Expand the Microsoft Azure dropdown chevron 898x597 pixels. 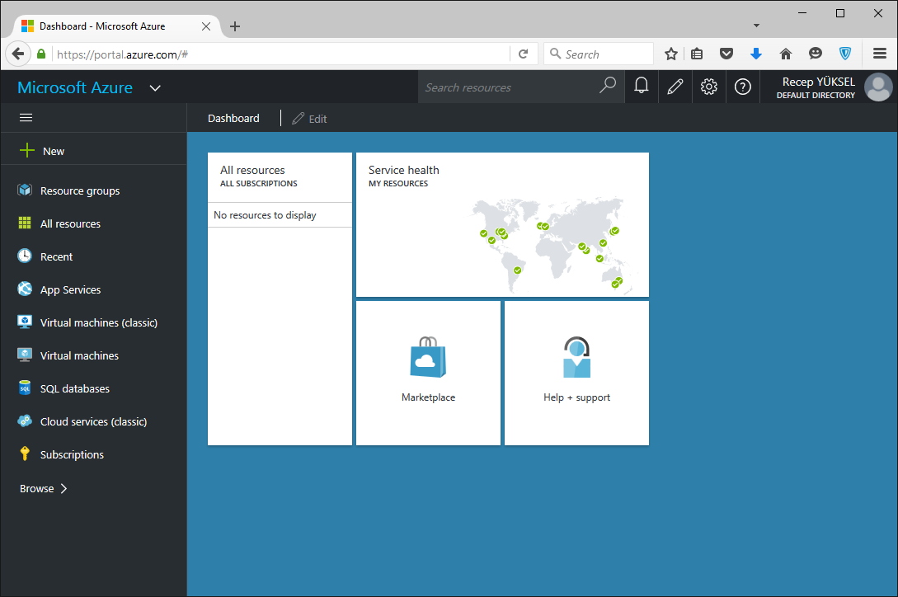pyautogui.click(x=155, y=88)
